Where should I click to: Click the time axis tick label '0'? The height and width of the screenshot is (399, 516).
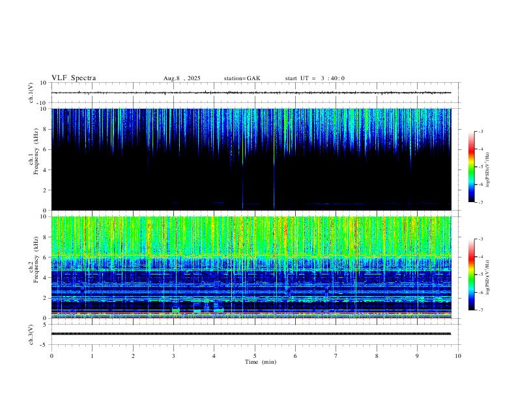(x=51, y=356)
